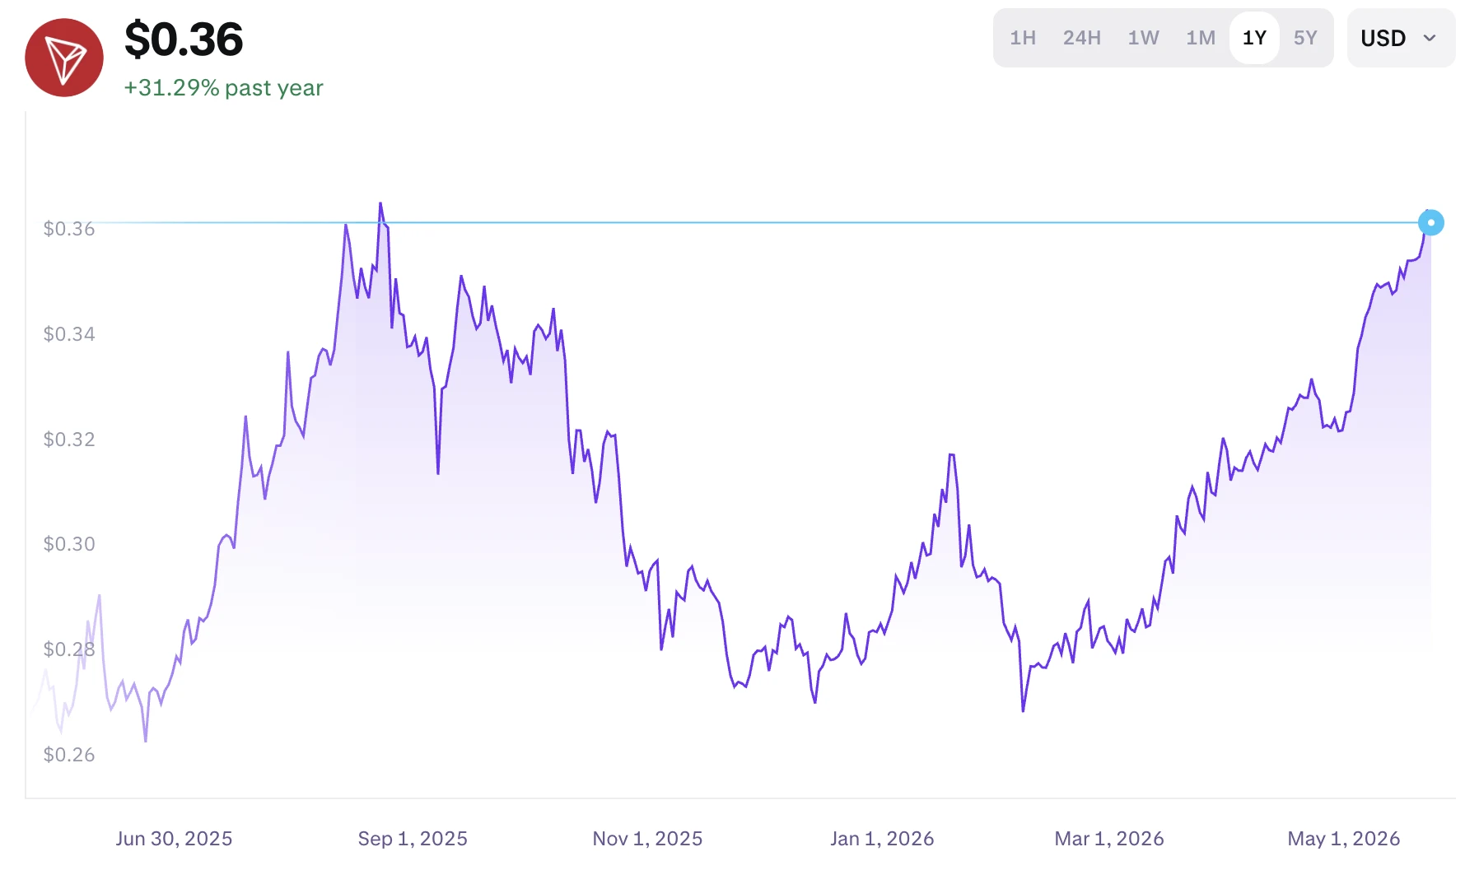
Task: Switch chart to 5Y range
Action: pyautogui.click(x=1305, y=38)
